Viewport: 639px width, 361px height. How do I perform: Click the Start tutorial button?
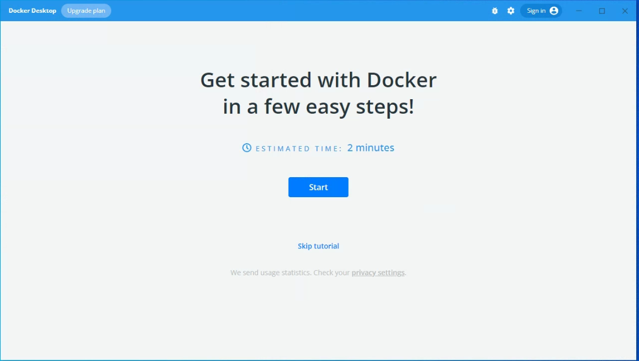point(318,187)
